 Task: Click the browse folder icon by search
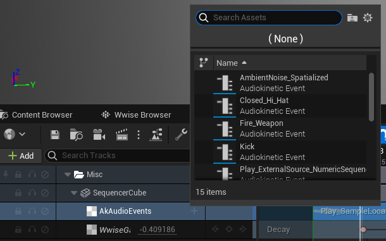pos(352,18)
